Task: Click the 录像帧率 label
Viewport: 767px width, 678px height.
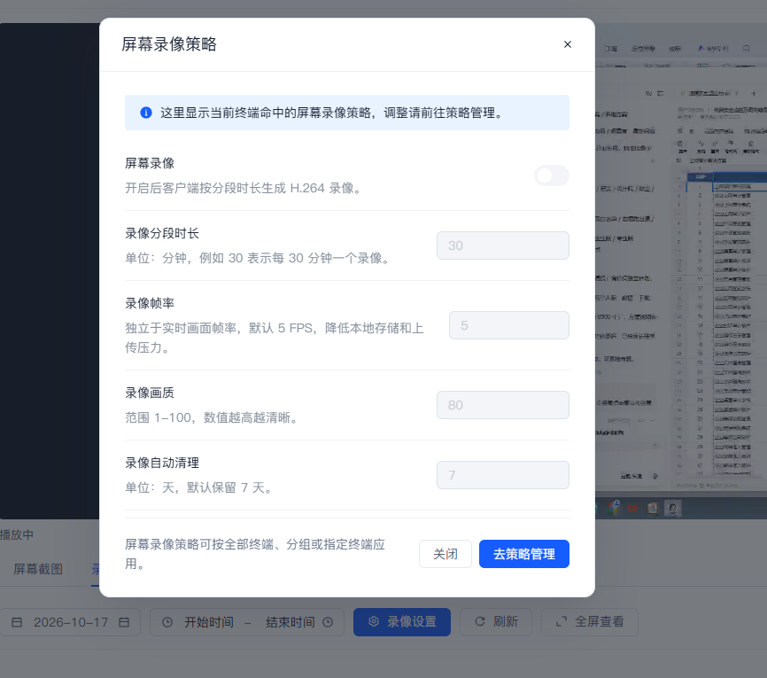Action: 150,303
